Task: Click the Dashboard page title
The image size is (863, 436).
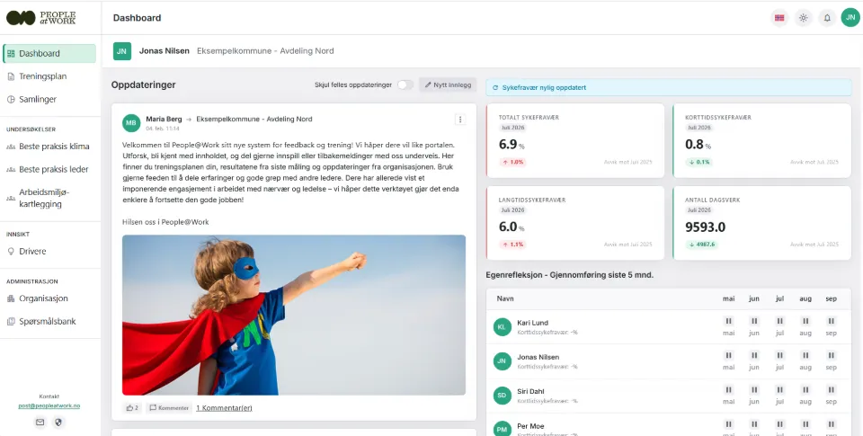Action: pyautogui.click(x=137, y=18)
